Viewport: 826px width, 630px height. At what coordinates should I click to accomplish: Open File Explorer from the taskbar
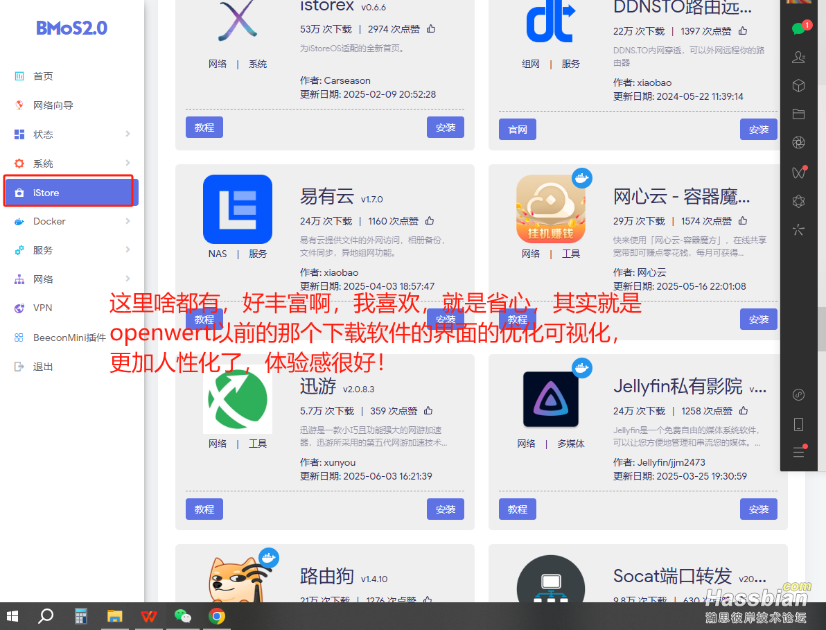coord(114,616)
